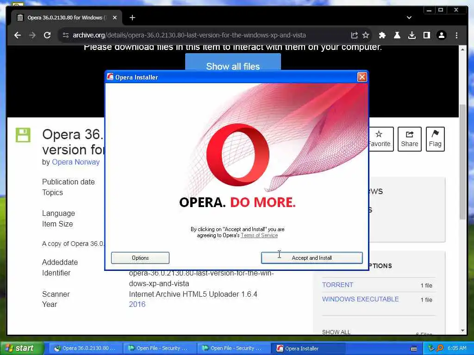Open the WINDOWS EXECUTABLE download option
The width and height of the screenshot is (474, 355).
click(360, 299)
